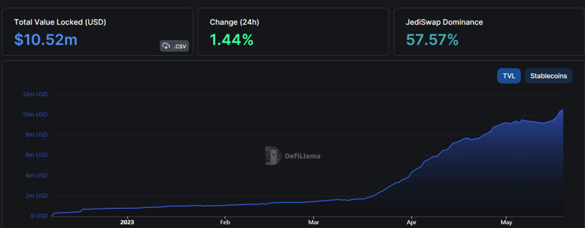Click the cloud download icon beside .csv
The image size is (585, 228).
167,46
